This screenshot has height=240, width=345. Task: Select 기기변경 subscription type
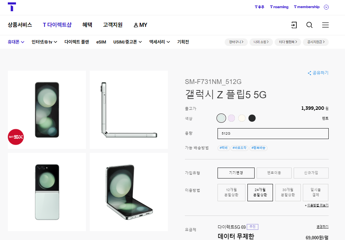(236, 173)
